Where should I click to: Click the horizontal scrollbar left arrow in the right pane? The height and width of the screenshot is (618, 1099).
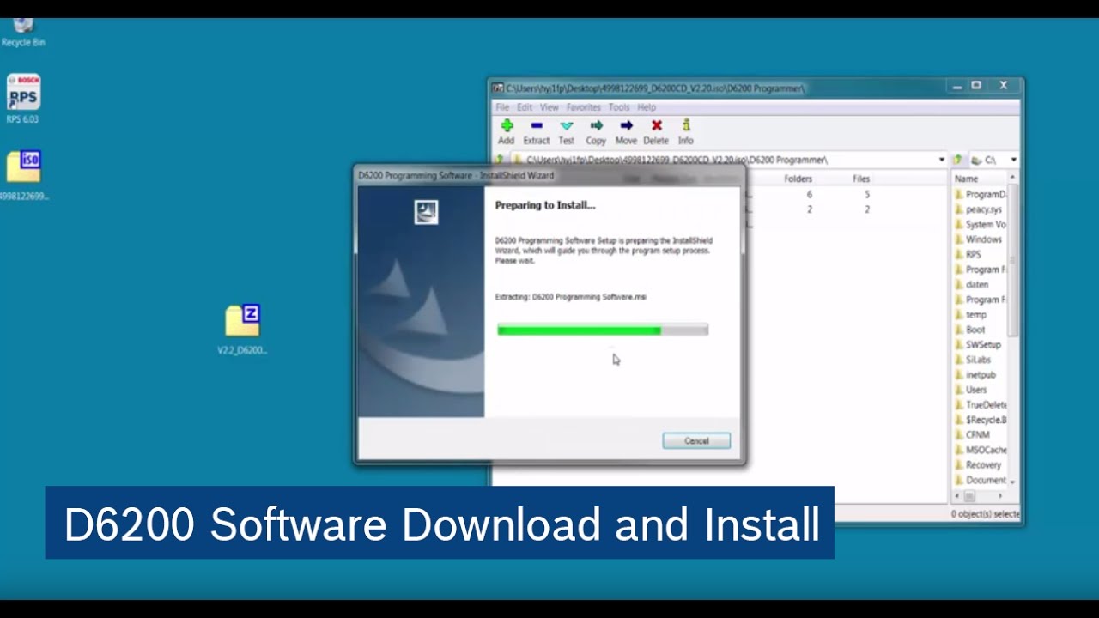957,496
